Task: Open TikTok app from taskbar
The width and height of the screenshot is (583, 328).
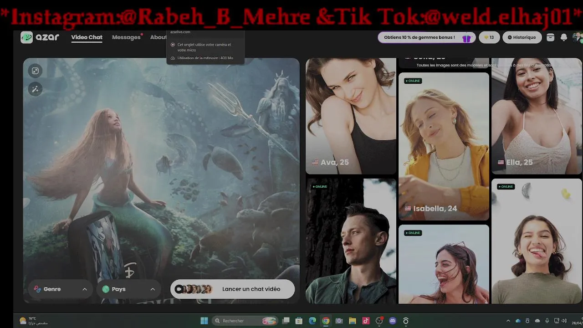Action: click(366, 321)
